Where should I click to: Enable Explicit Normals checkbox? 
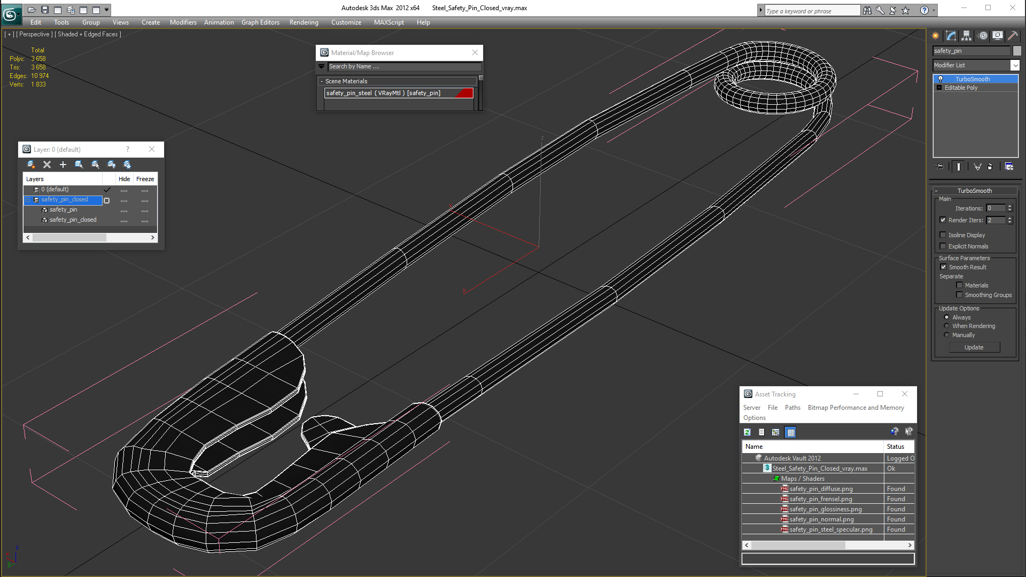click(943, 246)
